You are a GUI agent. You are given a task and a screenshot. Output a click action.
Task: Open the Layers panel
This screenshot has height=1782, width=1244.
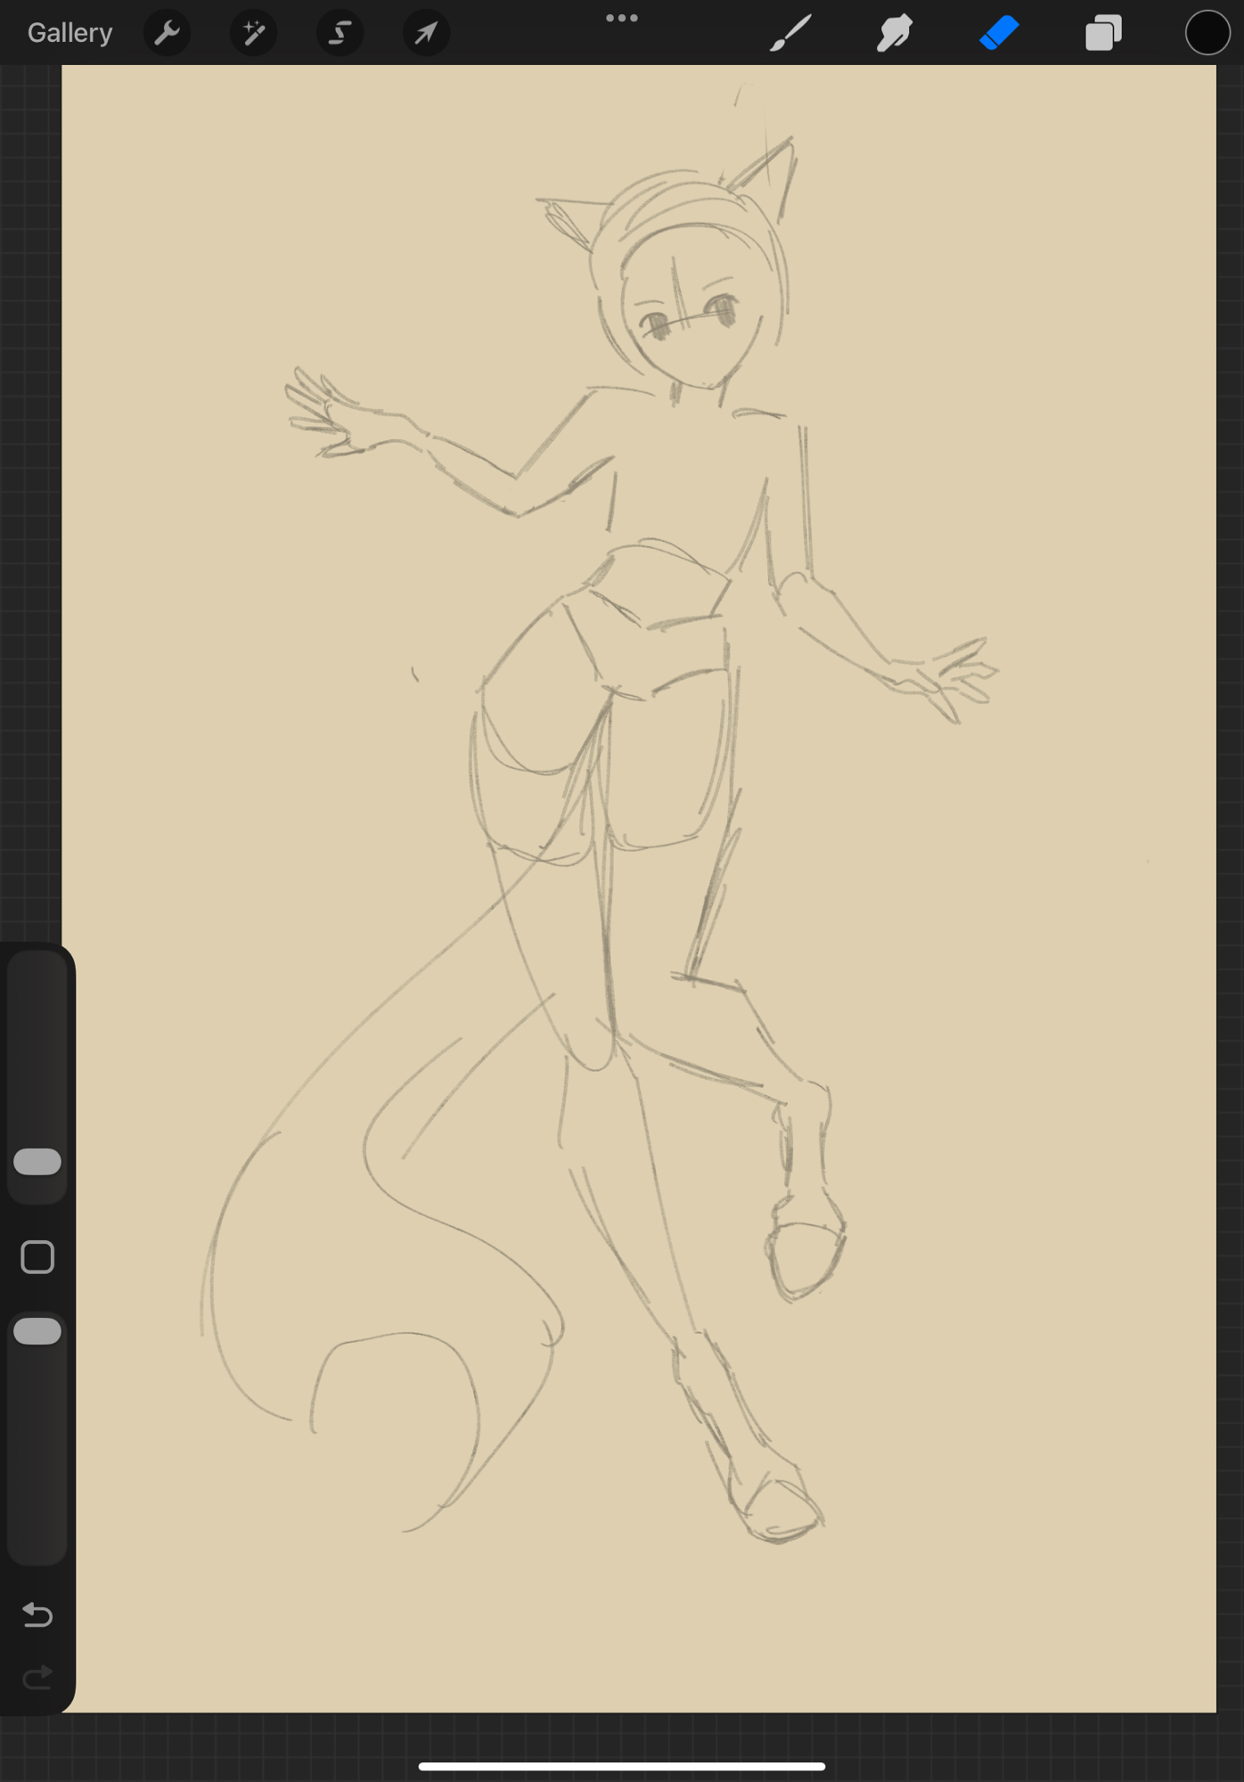pos(1103,33)
